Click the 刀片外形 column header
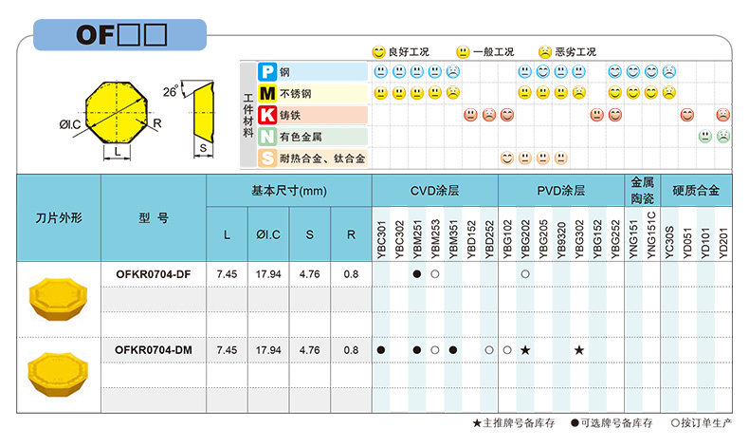749x447 pixels. pyautogui.click(x=59, y=218)
